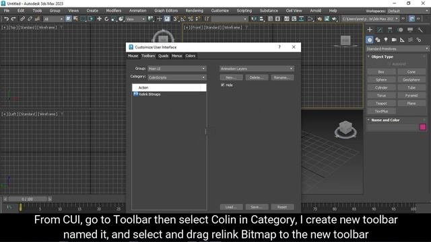Click the Rename toolbar button
Screen dimensions: 431x242
pyautogui.click(x=282, y=78)
